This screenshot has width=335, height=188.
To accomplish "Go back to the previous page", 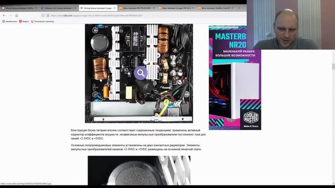I will click(x=4, y=15).
